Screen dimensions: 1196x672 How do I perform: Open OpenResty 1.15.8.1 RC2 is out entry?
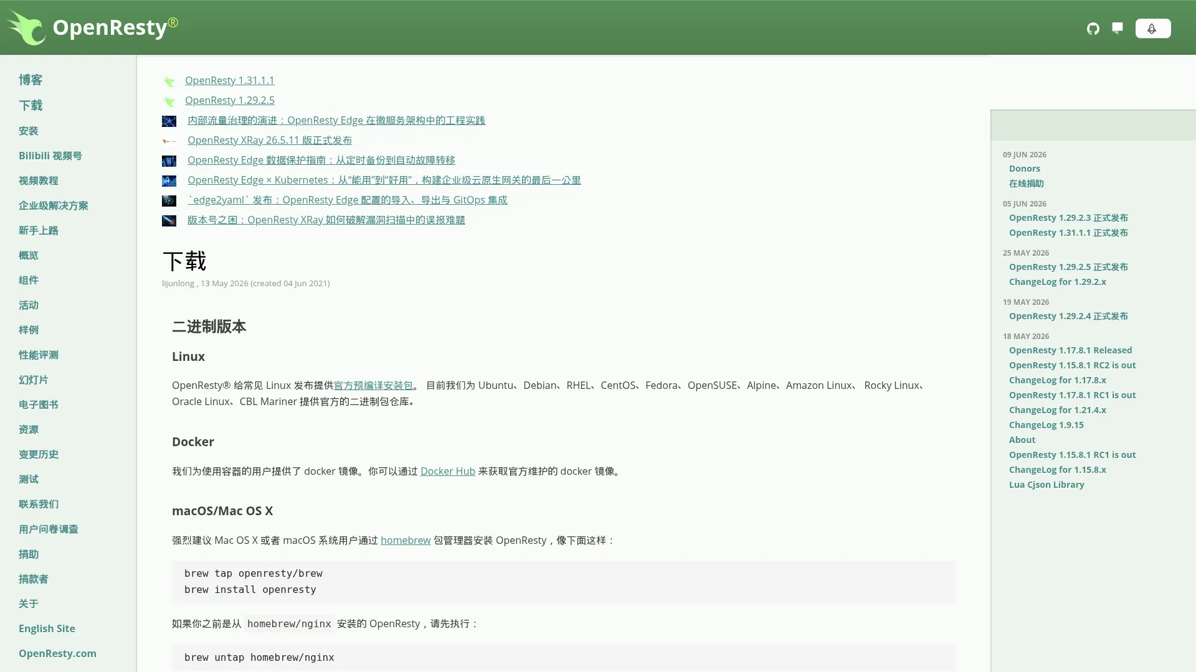(x=1073, y=365)
